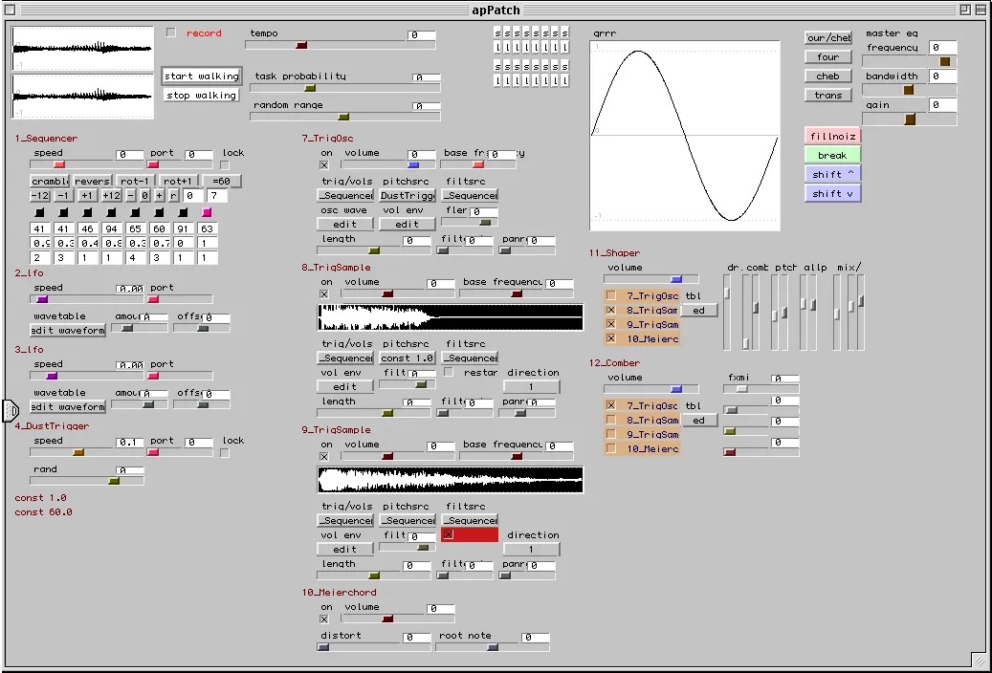The image size is (992, 673).
Task: Click the tab handle on the left window edge
Action: (x=11, y=410)
